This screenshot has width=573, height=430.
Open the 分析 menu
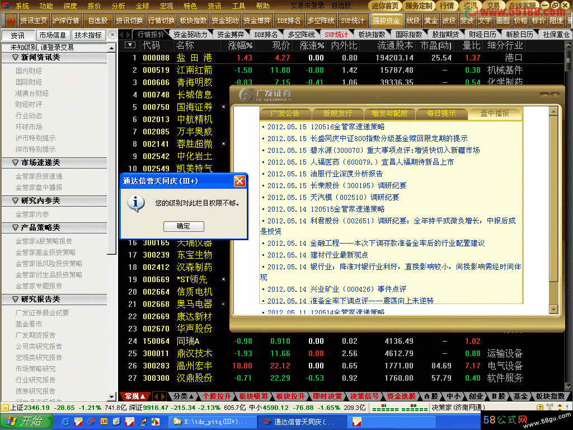click(119, 6)
